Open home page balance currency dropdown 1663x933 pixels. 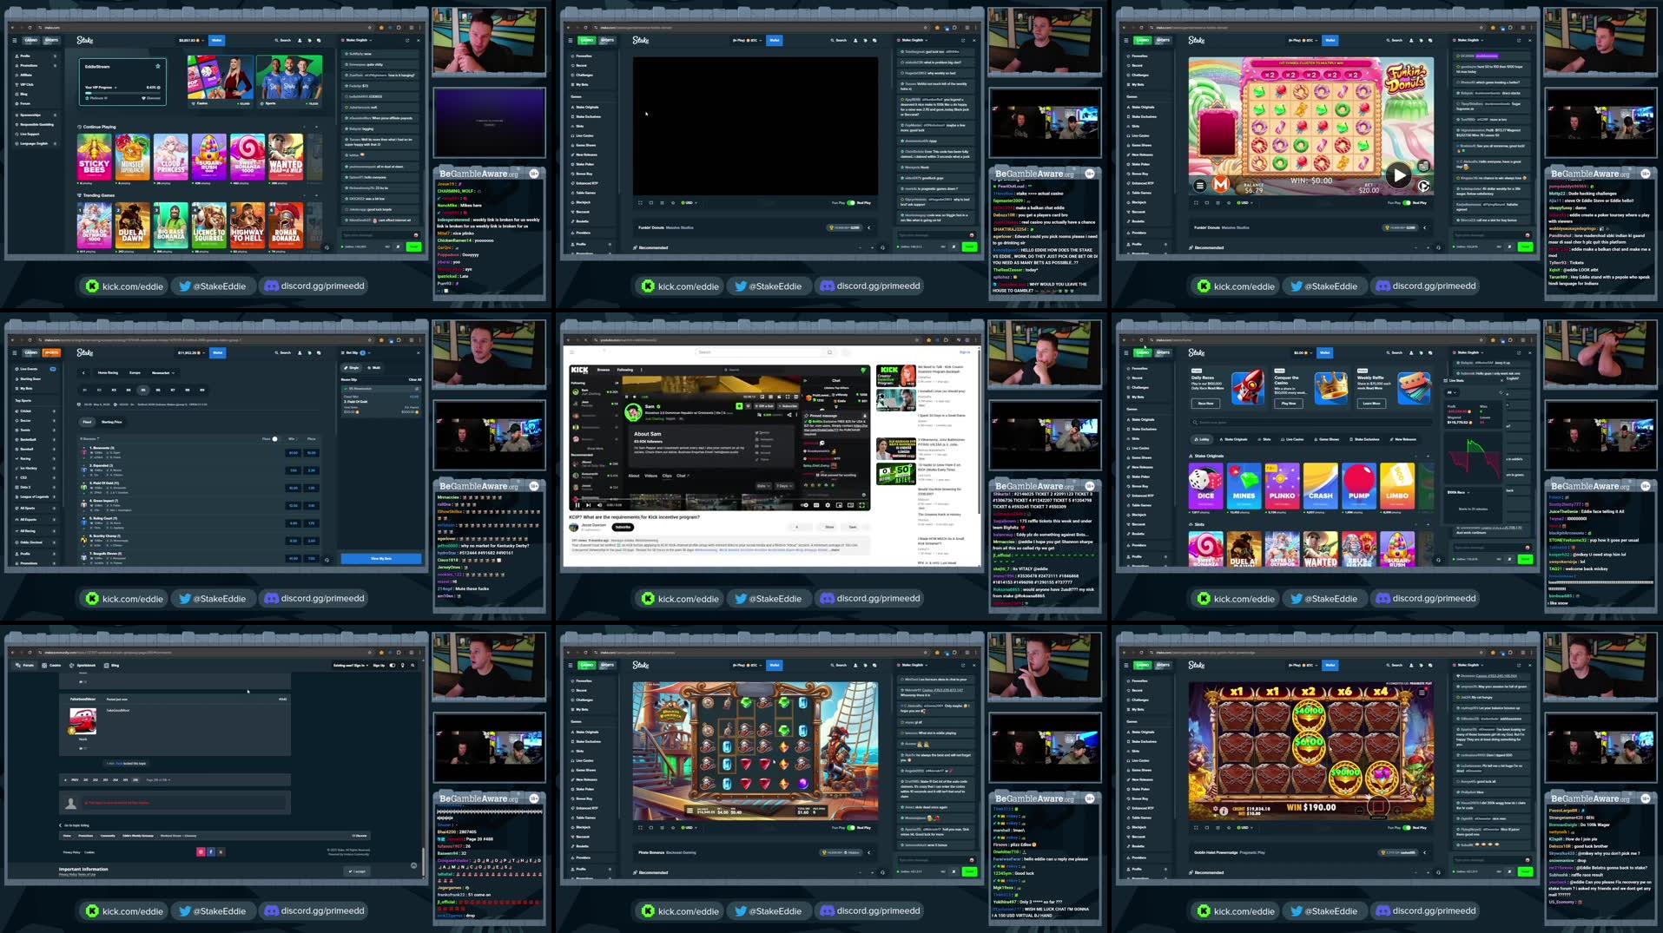coord(190,40)
